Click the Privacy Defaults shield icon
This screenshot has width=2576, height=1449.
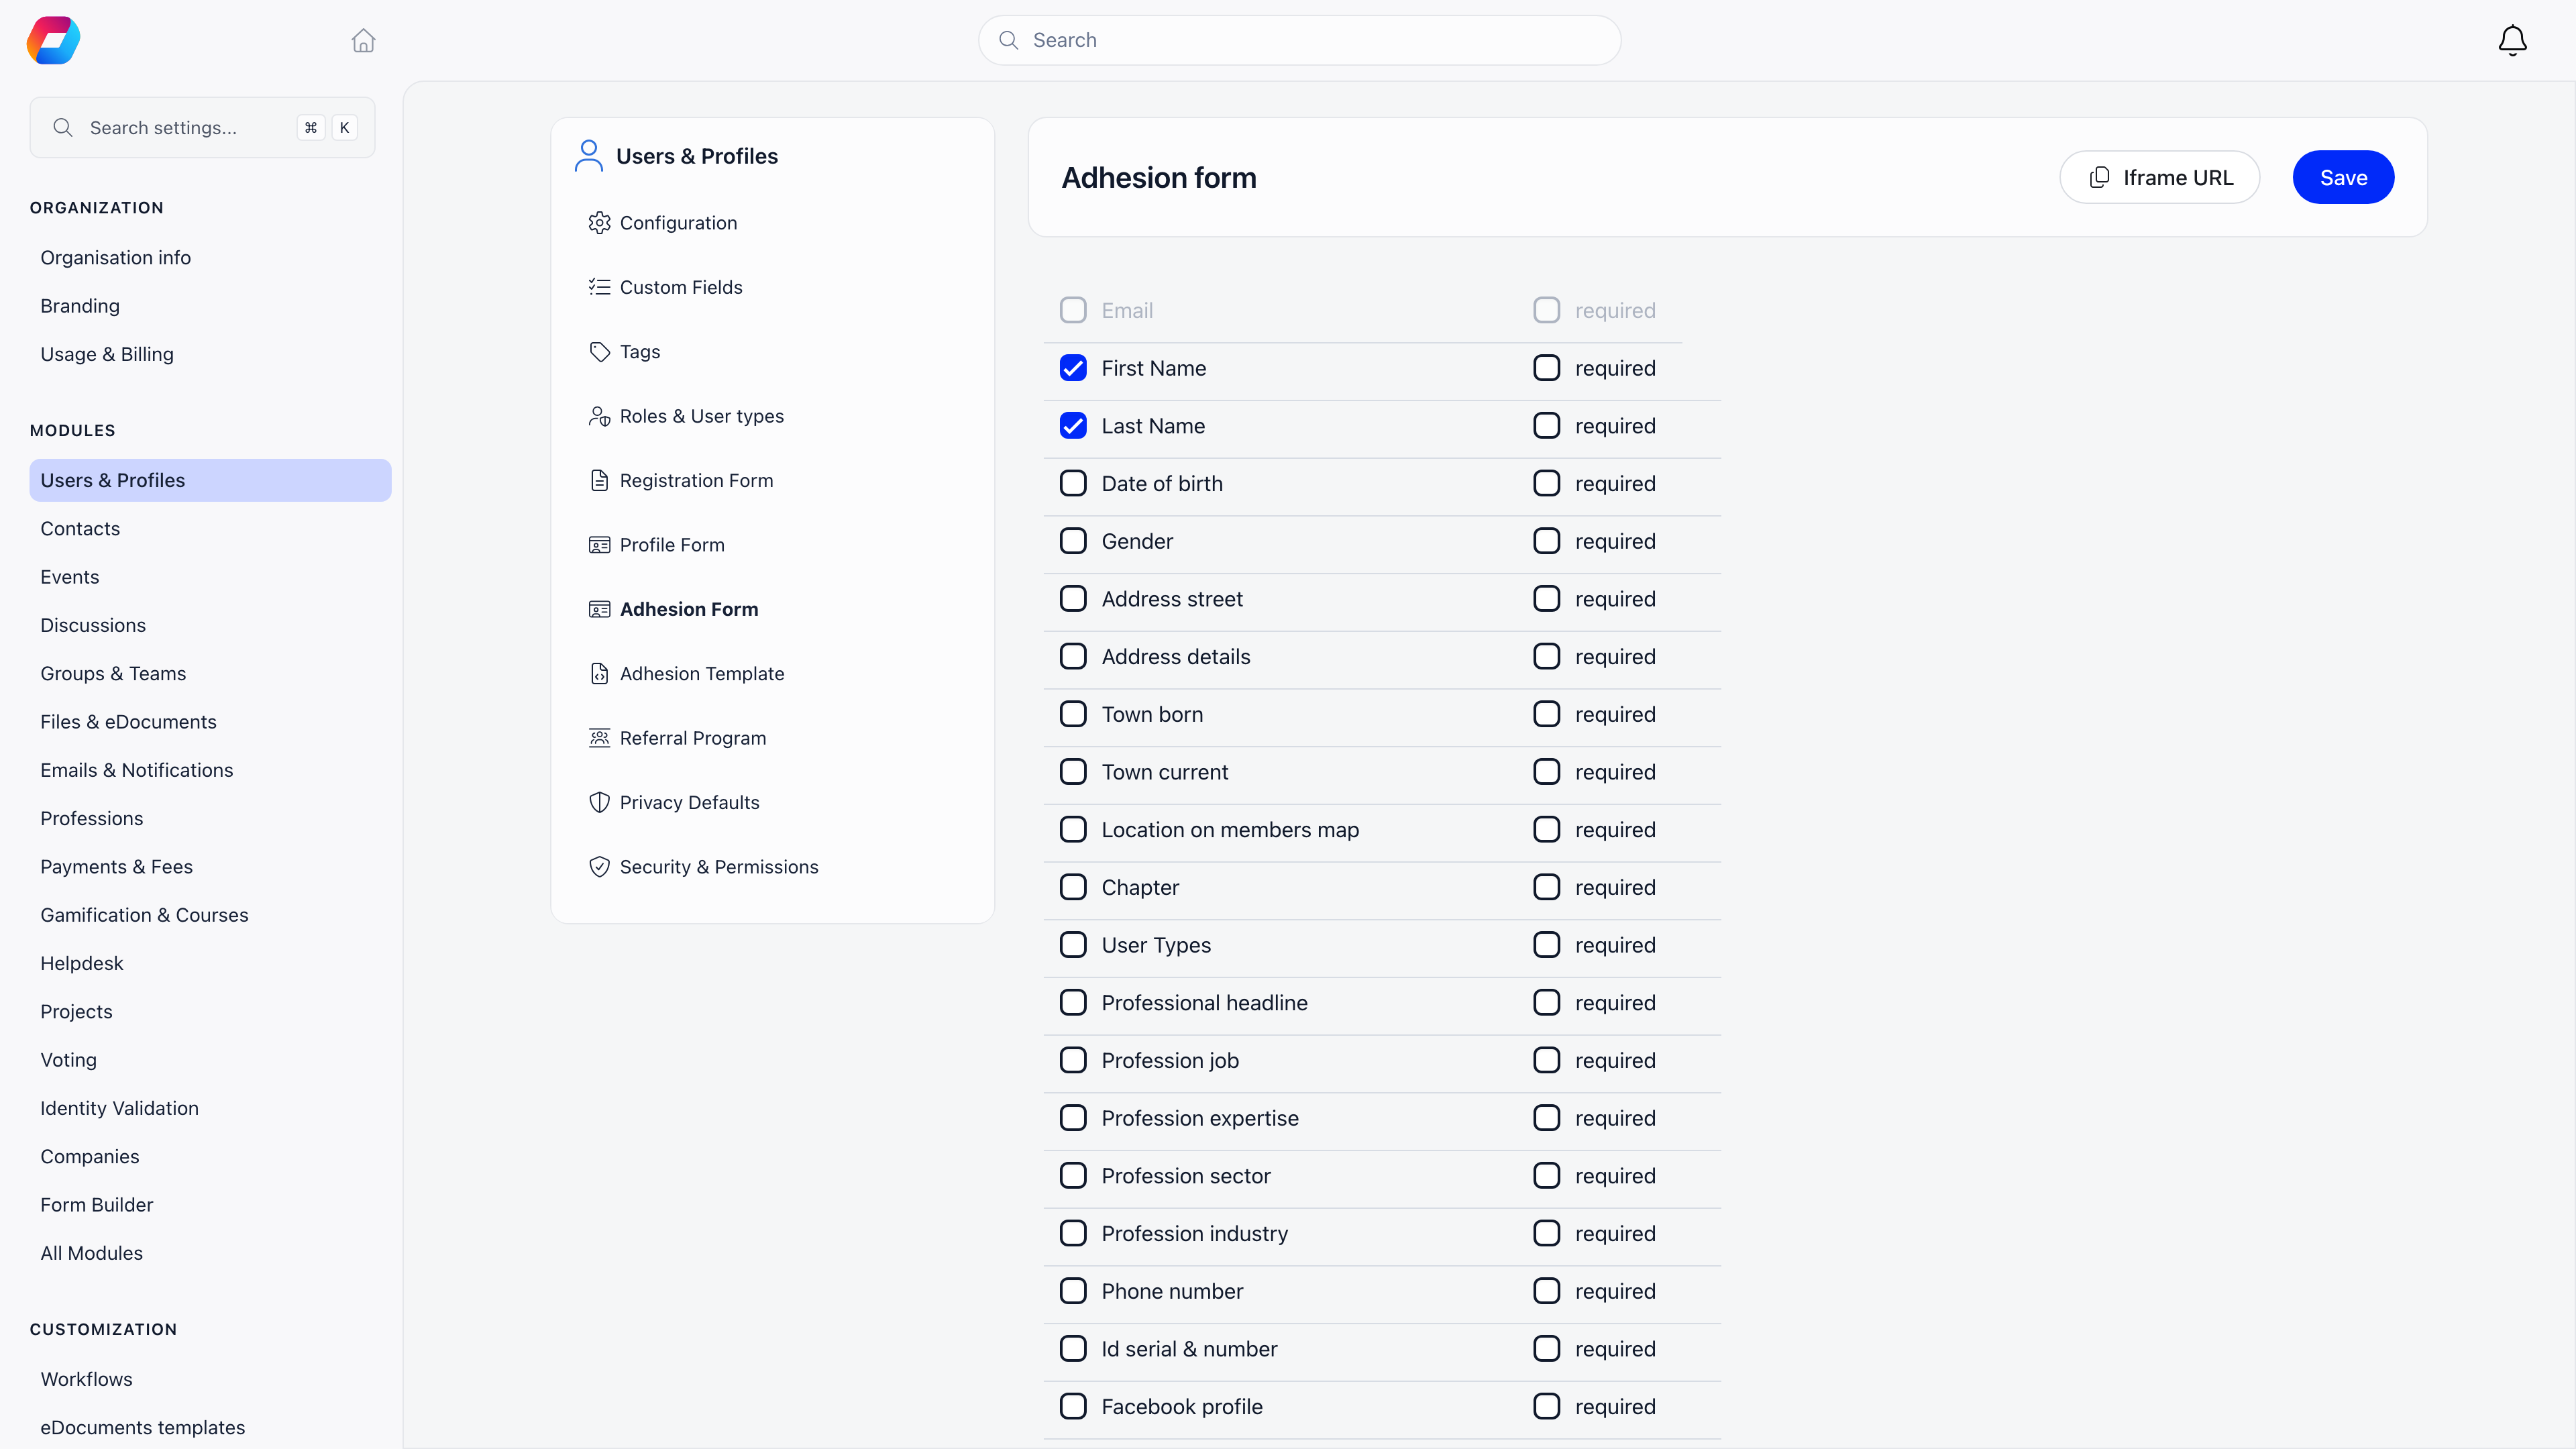coord(599,803)
